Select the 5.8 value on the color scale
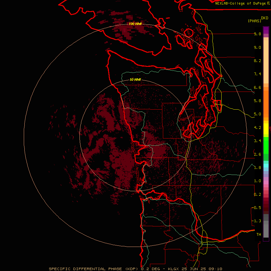This screenshot has width=271, height=271. pos(257,101)
